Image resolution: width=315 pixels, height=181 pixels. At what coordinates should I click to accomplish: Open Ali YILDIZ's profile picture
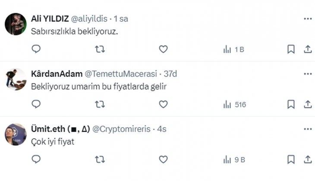coord(16,24)
